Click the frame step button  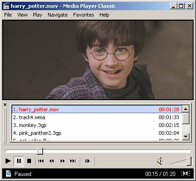[x=87, y=161]
